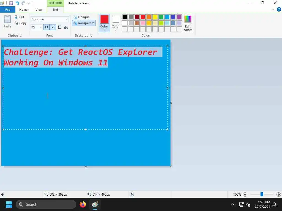Click the Text Tools contextual tab header
Image resolution: width=282 pixels, height=211 pixels.
click(55, 3)
